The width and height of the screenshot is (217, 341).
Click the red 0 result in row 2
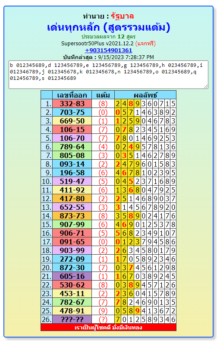tap(118, 112)
